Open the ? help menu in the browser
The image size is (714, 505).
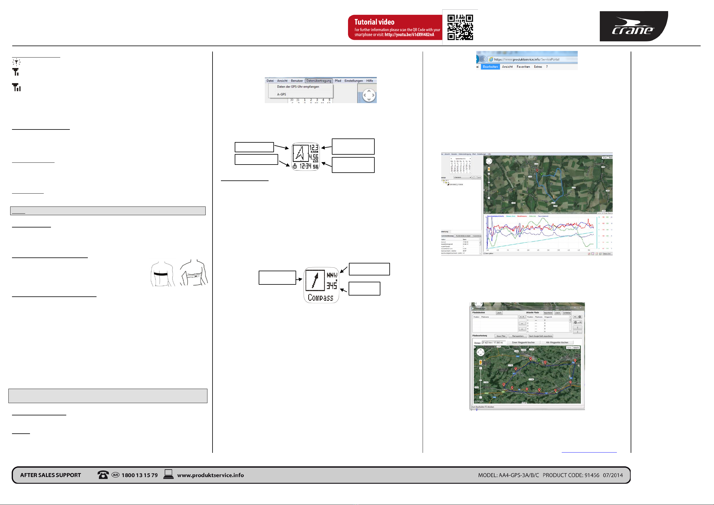click(547, 67)
